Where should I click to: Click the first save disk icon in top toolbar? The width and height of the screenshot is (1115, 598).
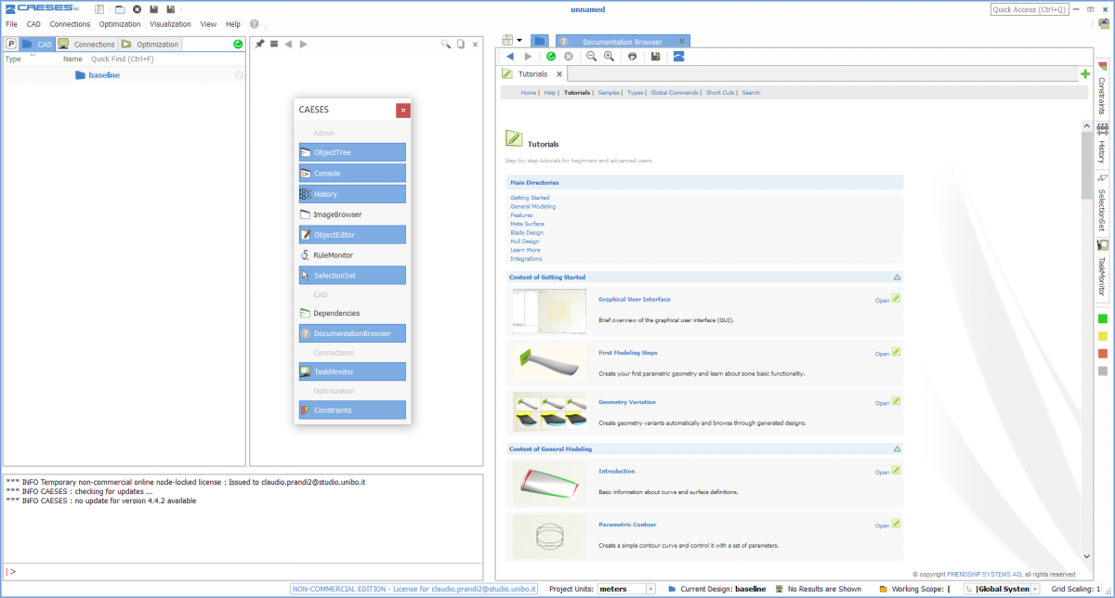pyautogui.click(x=153, y=9)
